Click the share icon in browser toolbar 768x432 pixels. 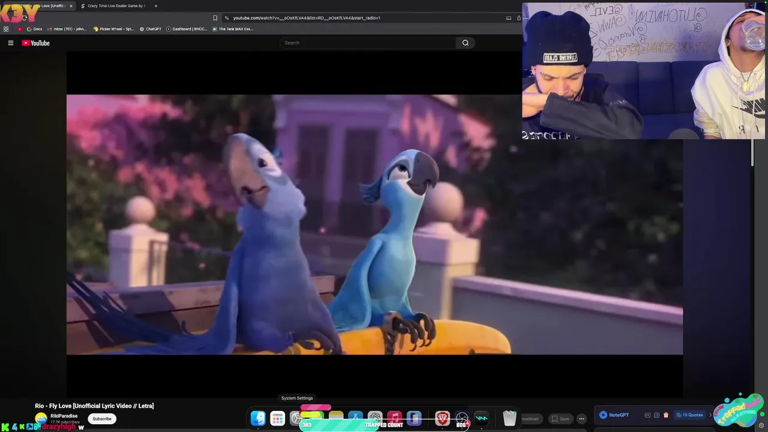(x=518, y=18)
